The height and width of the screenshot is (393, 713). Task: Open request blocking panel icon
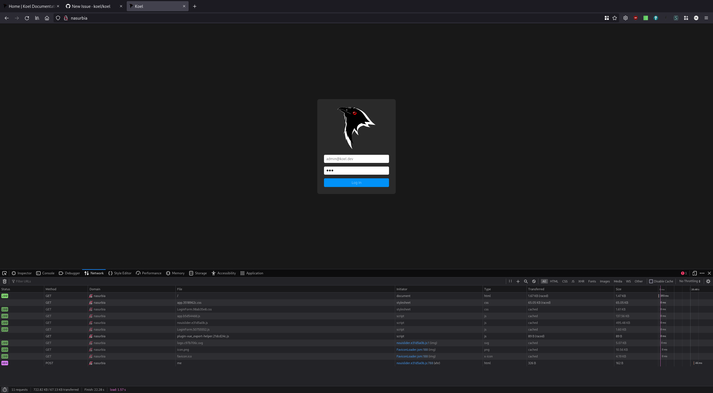tap(534, 281)
